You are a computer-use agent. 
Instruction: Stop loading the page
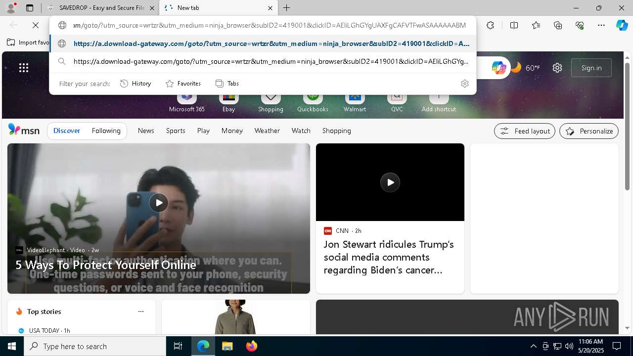(x=36, y=25)
